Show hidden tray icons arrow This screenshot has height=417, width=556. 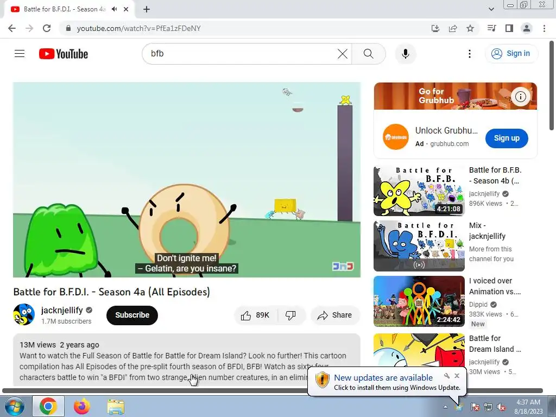point(445,407)
